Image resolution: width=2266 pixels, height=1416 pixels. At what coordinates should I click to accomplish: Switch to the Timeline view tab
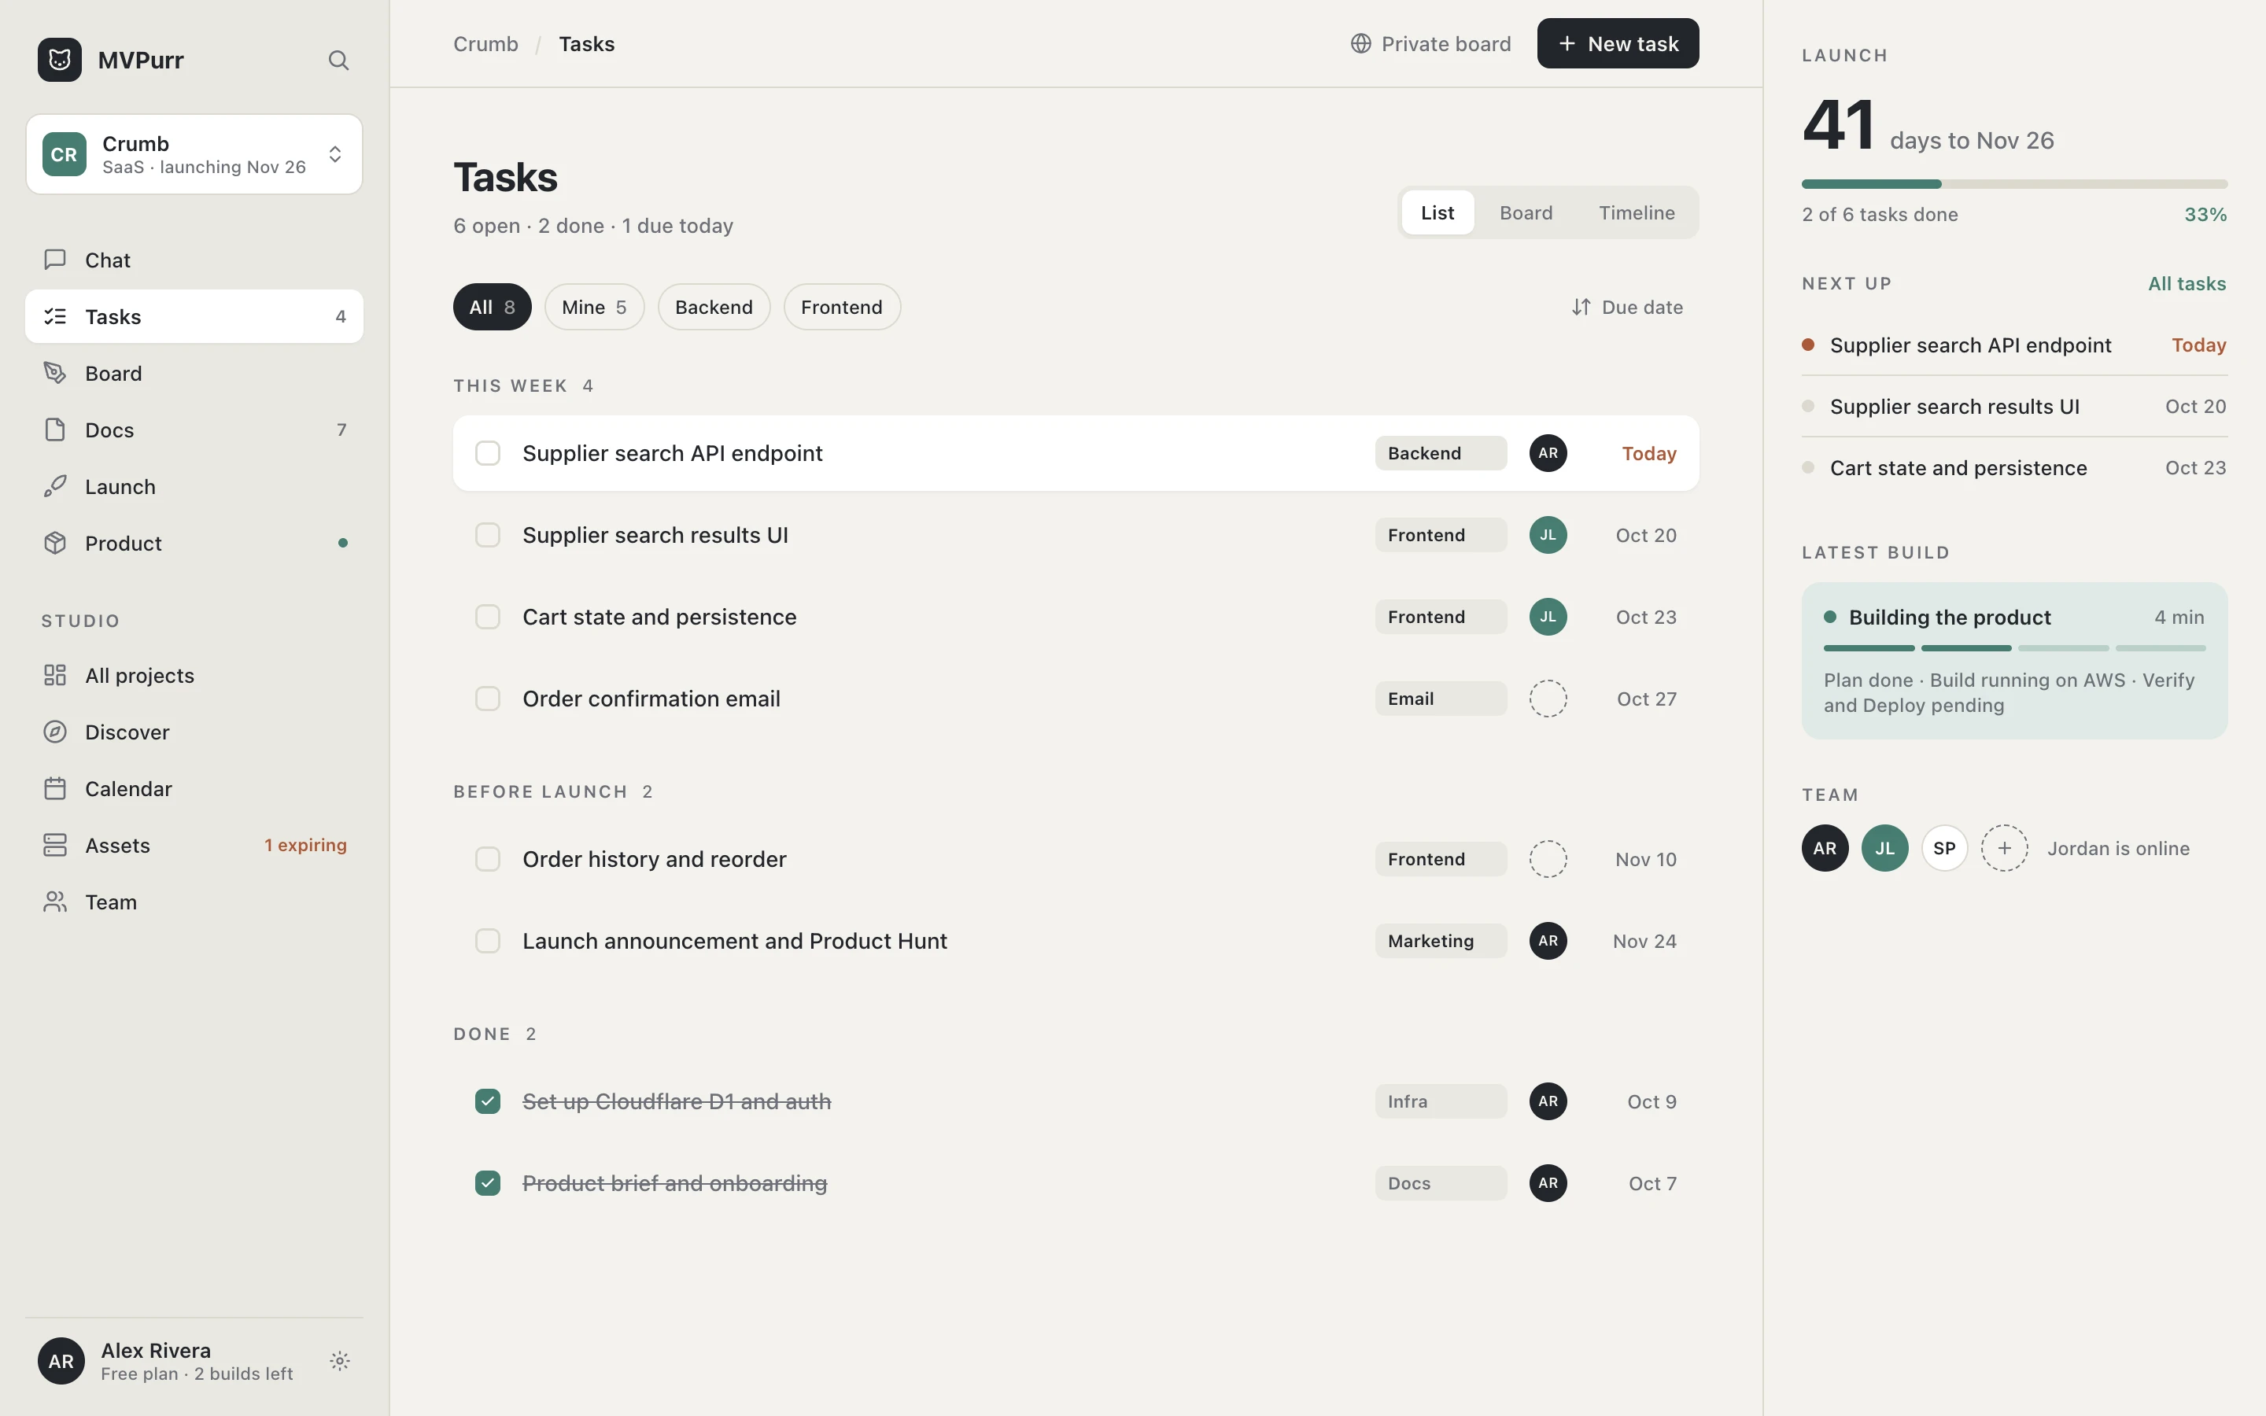pos(1637,212)
